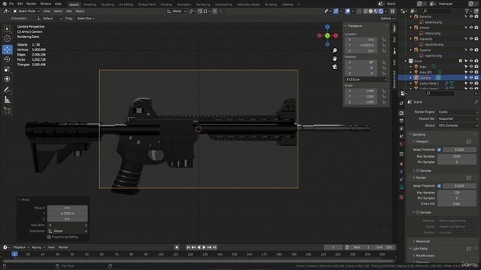
Task: Select the Rotate tool
Action: coord(7,59)
